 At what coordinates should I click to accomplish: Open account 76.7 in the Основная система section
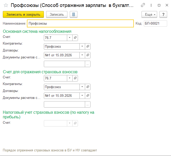click(75, 38)
